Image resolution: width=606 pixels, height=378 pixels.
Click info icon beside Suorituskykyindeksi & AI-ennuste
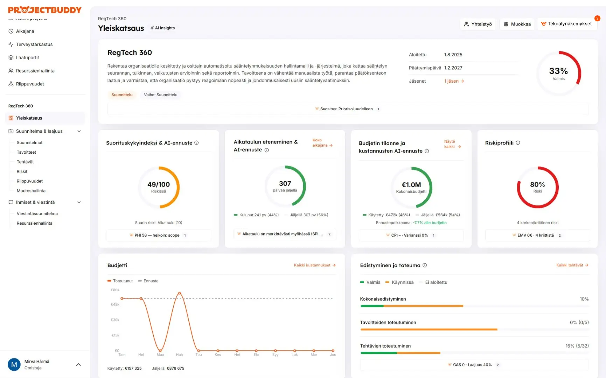tap(196, 143)
